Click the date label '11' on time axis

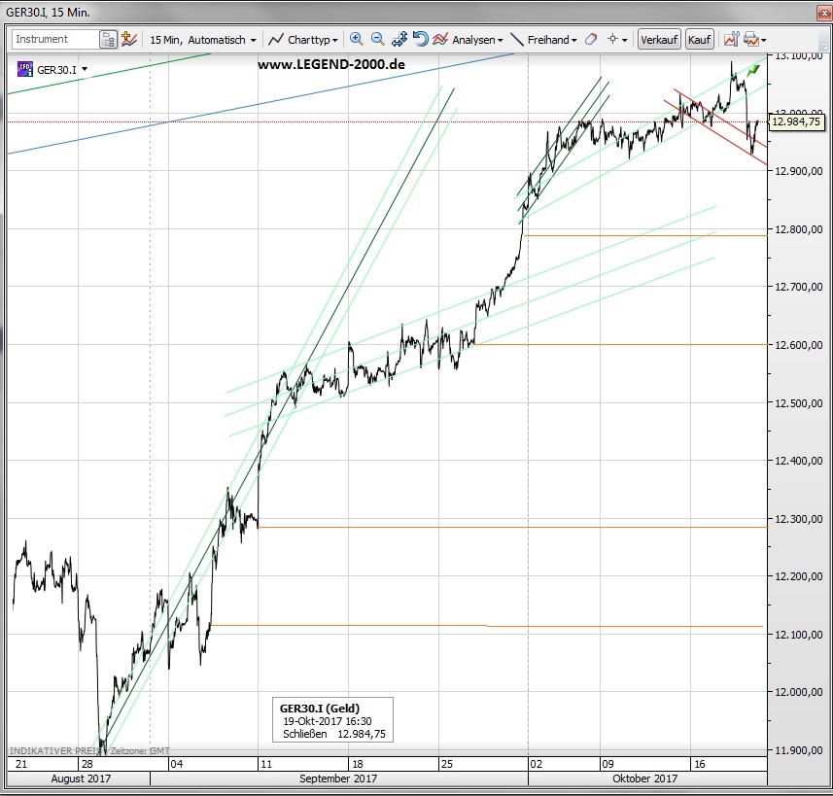pos(266,764)
